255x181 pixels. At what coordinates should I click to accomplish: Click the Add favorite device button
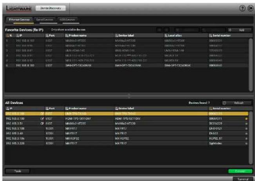click(240, 30)
